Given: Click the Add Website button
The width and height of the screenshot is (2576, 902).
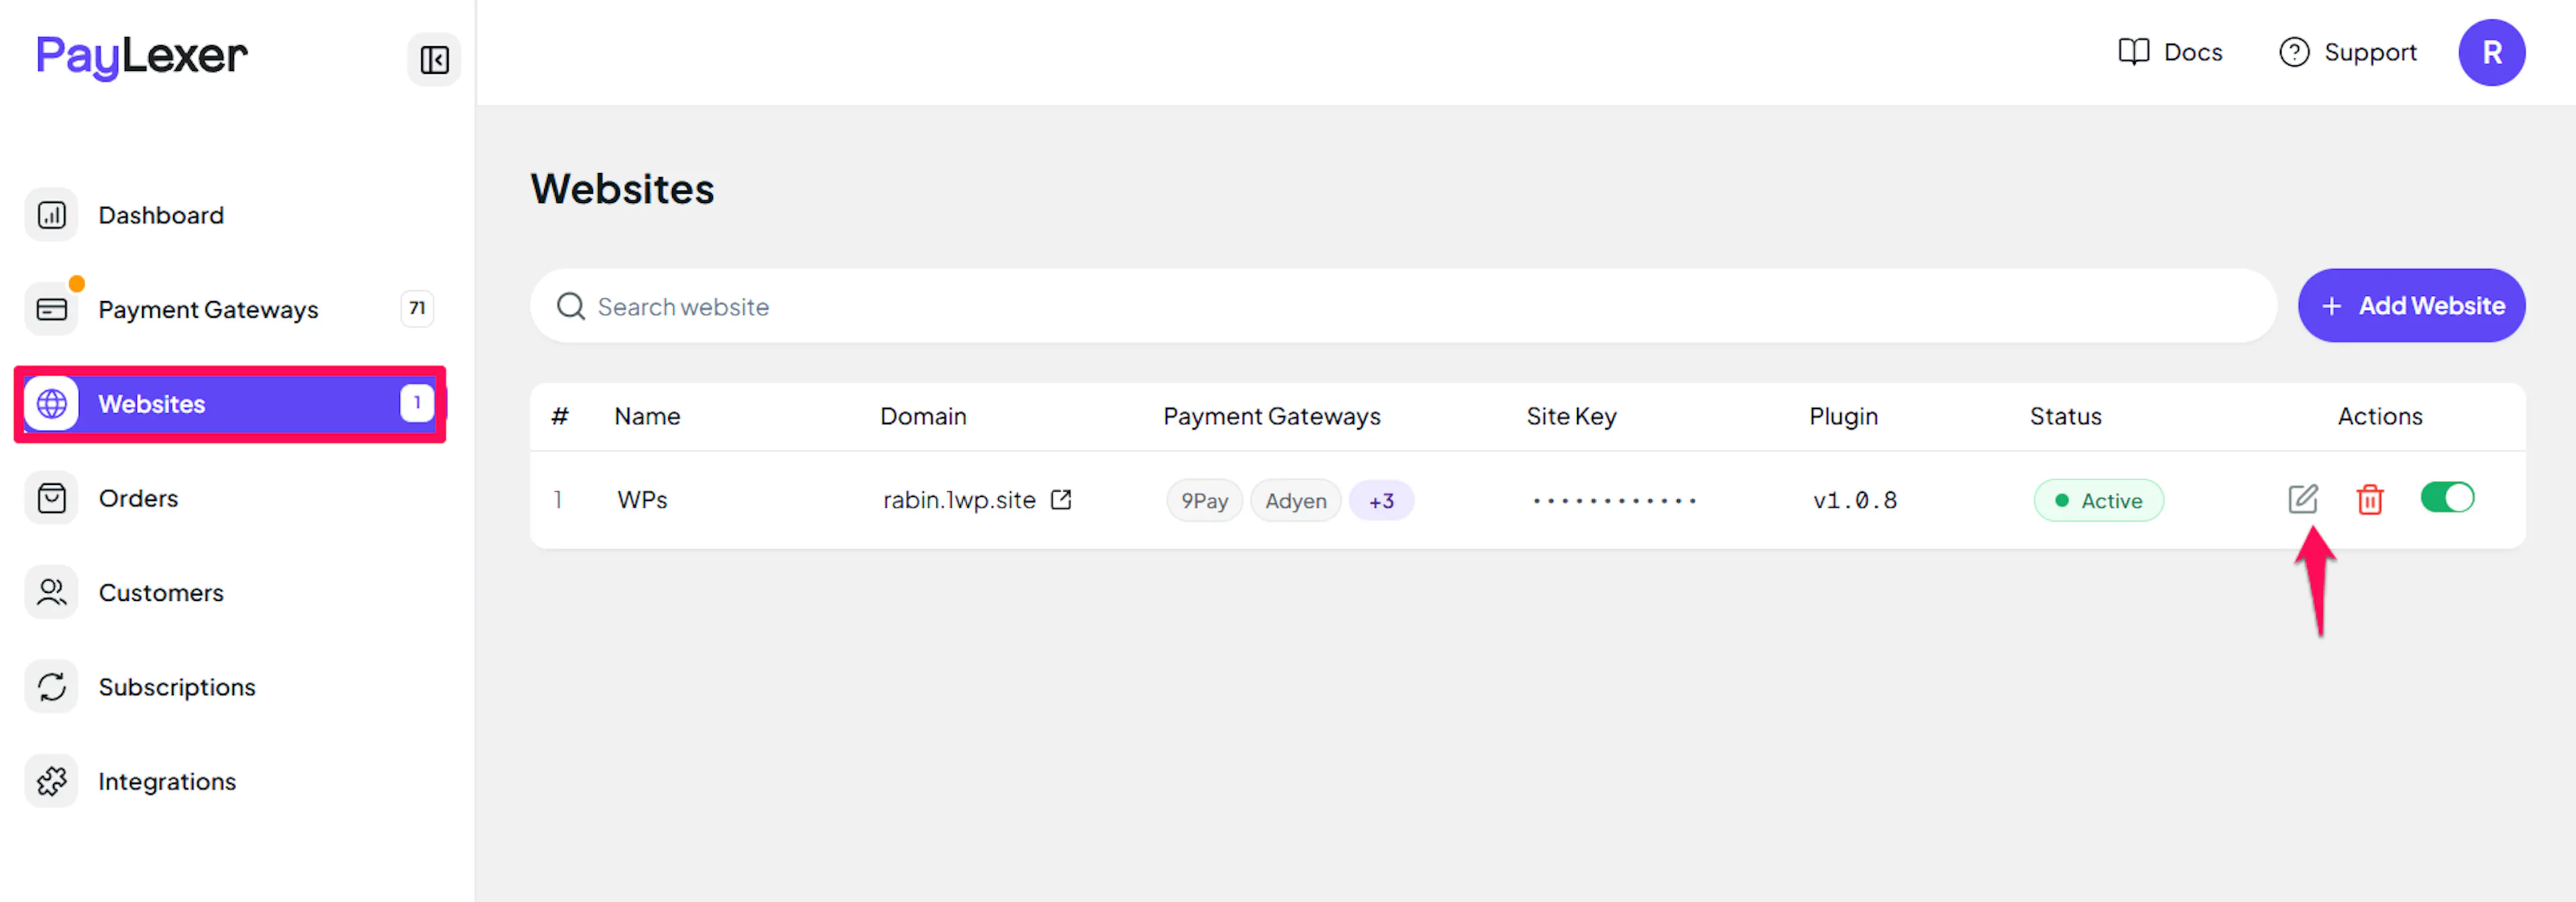Looking at the screenshot, I should 2411,305.
